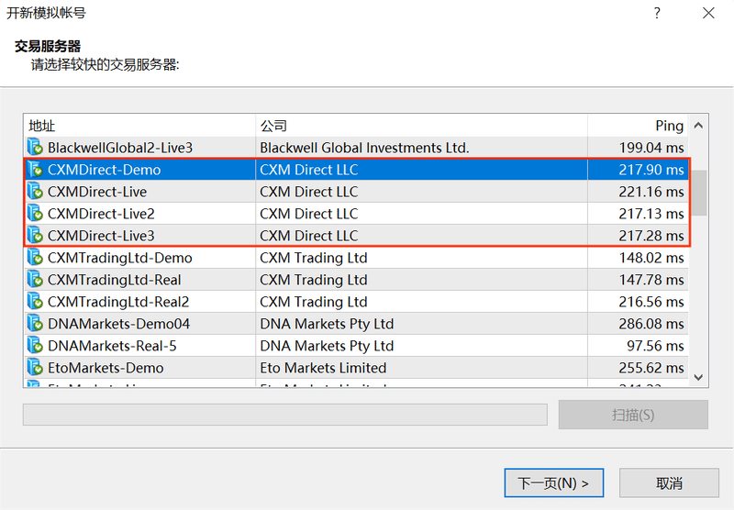Click the server list scrollbar thumb
The width and height of the screenshot is (734, 510).
(x=698, y=193)
